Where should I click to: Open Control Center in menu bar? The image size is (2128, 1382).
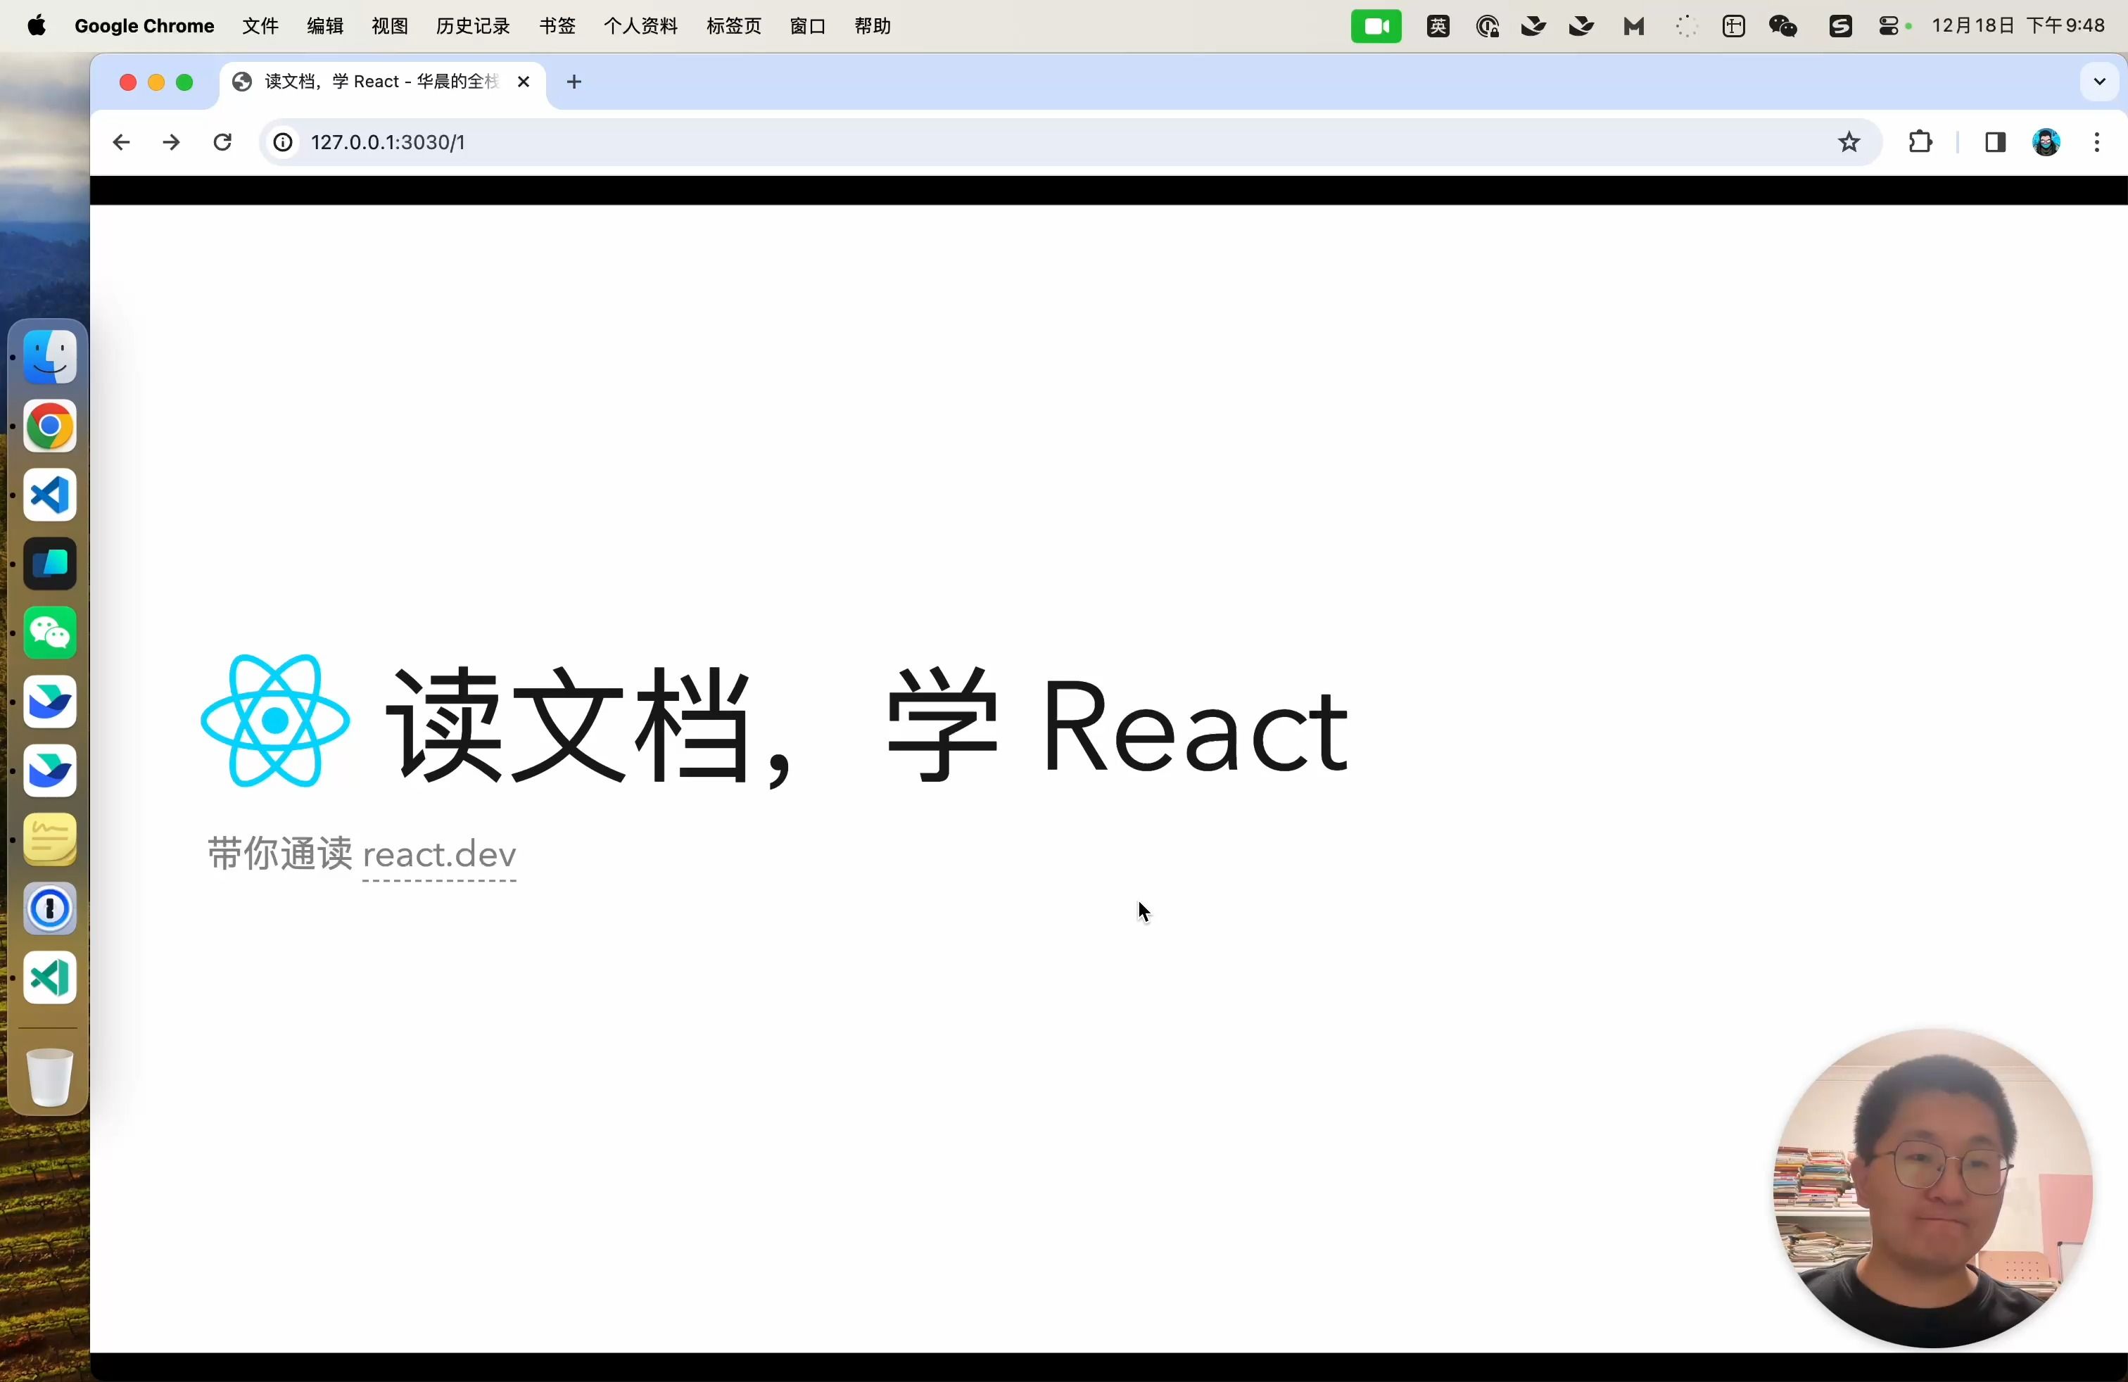coord(1889,26)
